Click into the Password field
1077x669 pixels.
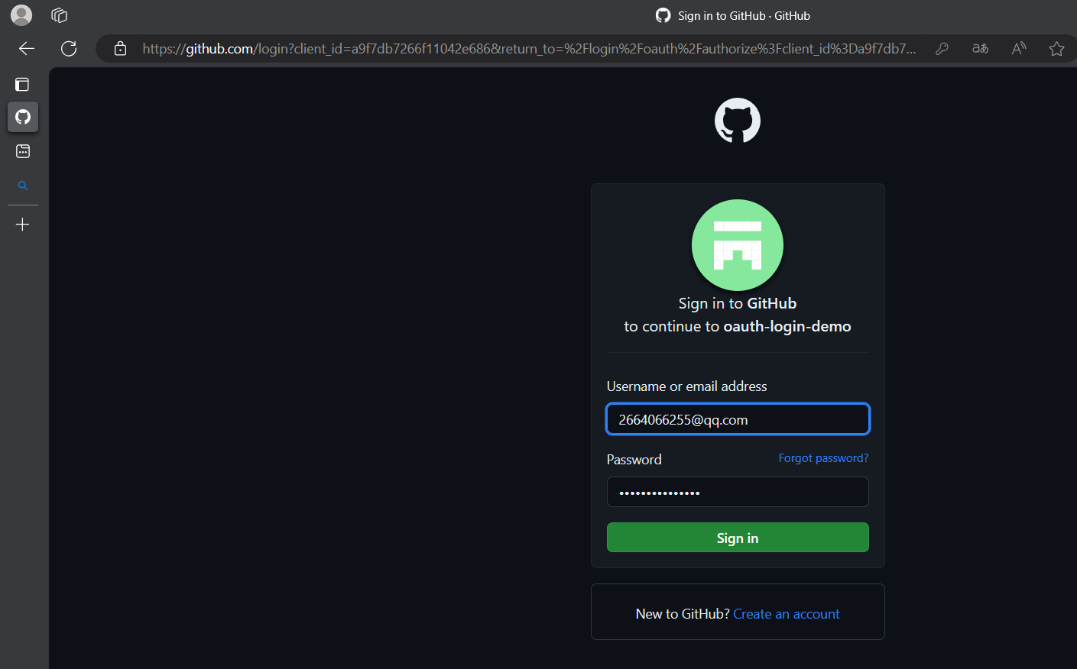click(737, 492)
